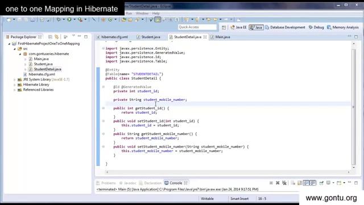Click the Console Terminate stop icon
Screen dimensions: 364x205
pos(271,183)
